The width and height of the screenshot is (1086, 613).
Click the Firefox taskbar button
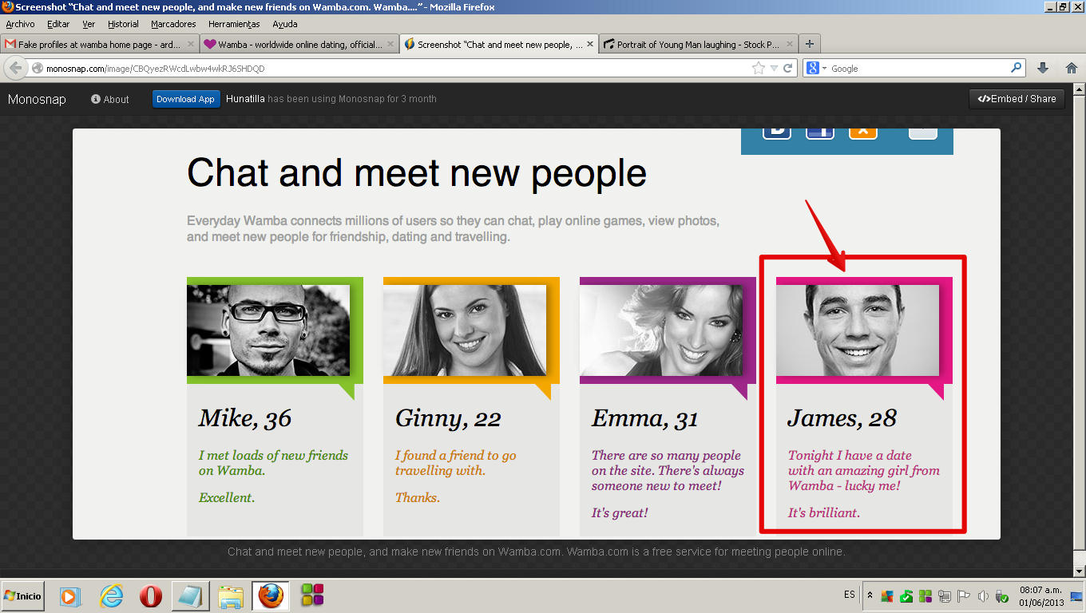pyautogui.click(x=271, y=595)
